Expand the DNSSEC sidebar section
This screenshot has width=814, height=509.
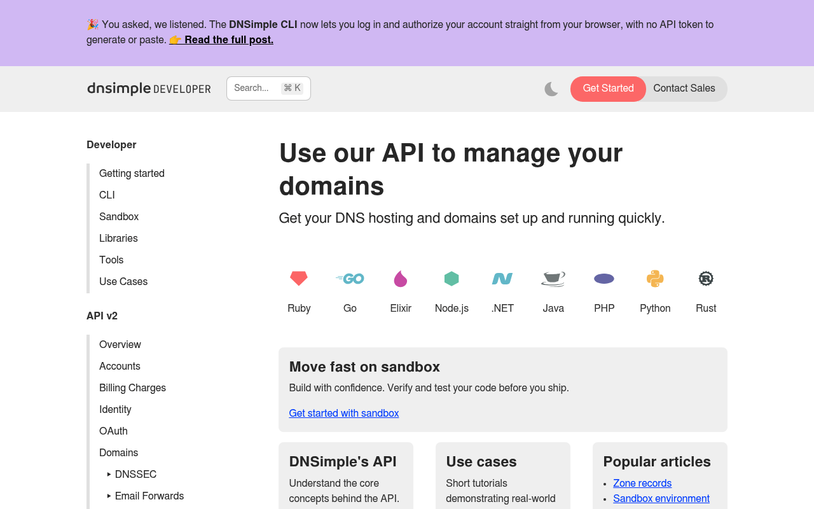(131, 475)
